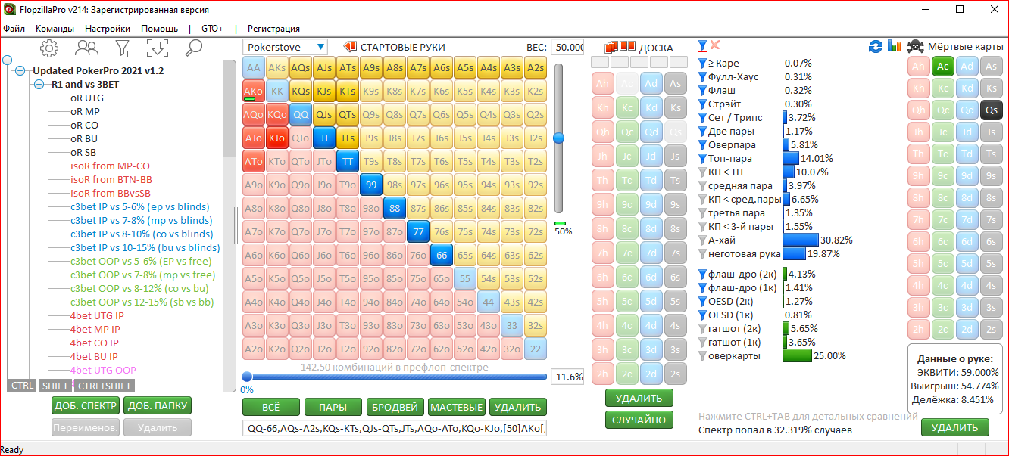Open the Команды menu
The height and width of the screenshot is (456, 1009).
55,29
